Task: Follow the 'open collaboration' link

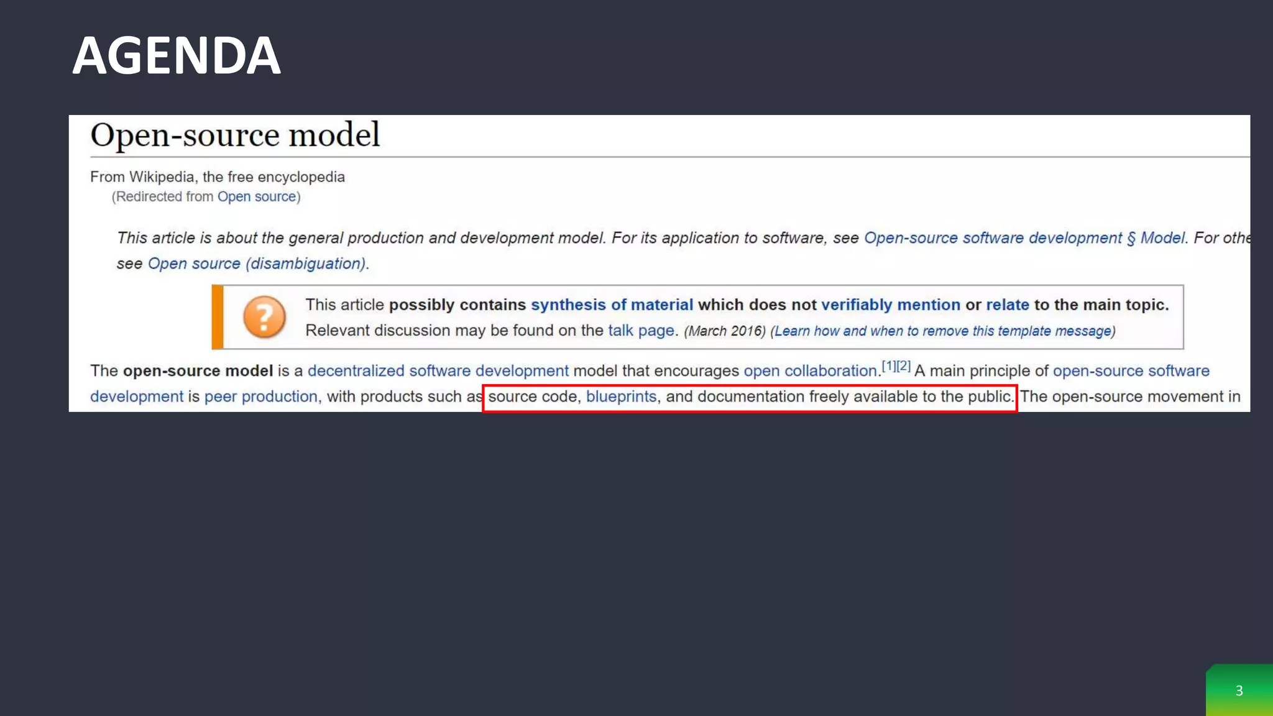Action: [x=810, y=371]
